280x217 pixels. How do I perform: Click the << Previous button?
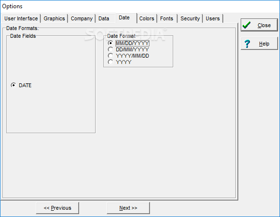[57, 208]
